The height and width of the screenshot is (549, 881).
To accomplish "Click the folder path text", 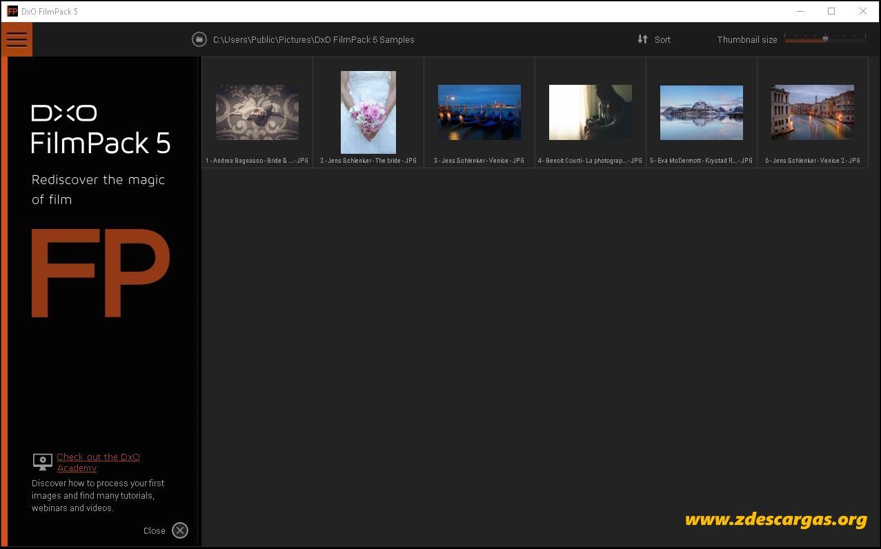I will click(x=313, y=39).
